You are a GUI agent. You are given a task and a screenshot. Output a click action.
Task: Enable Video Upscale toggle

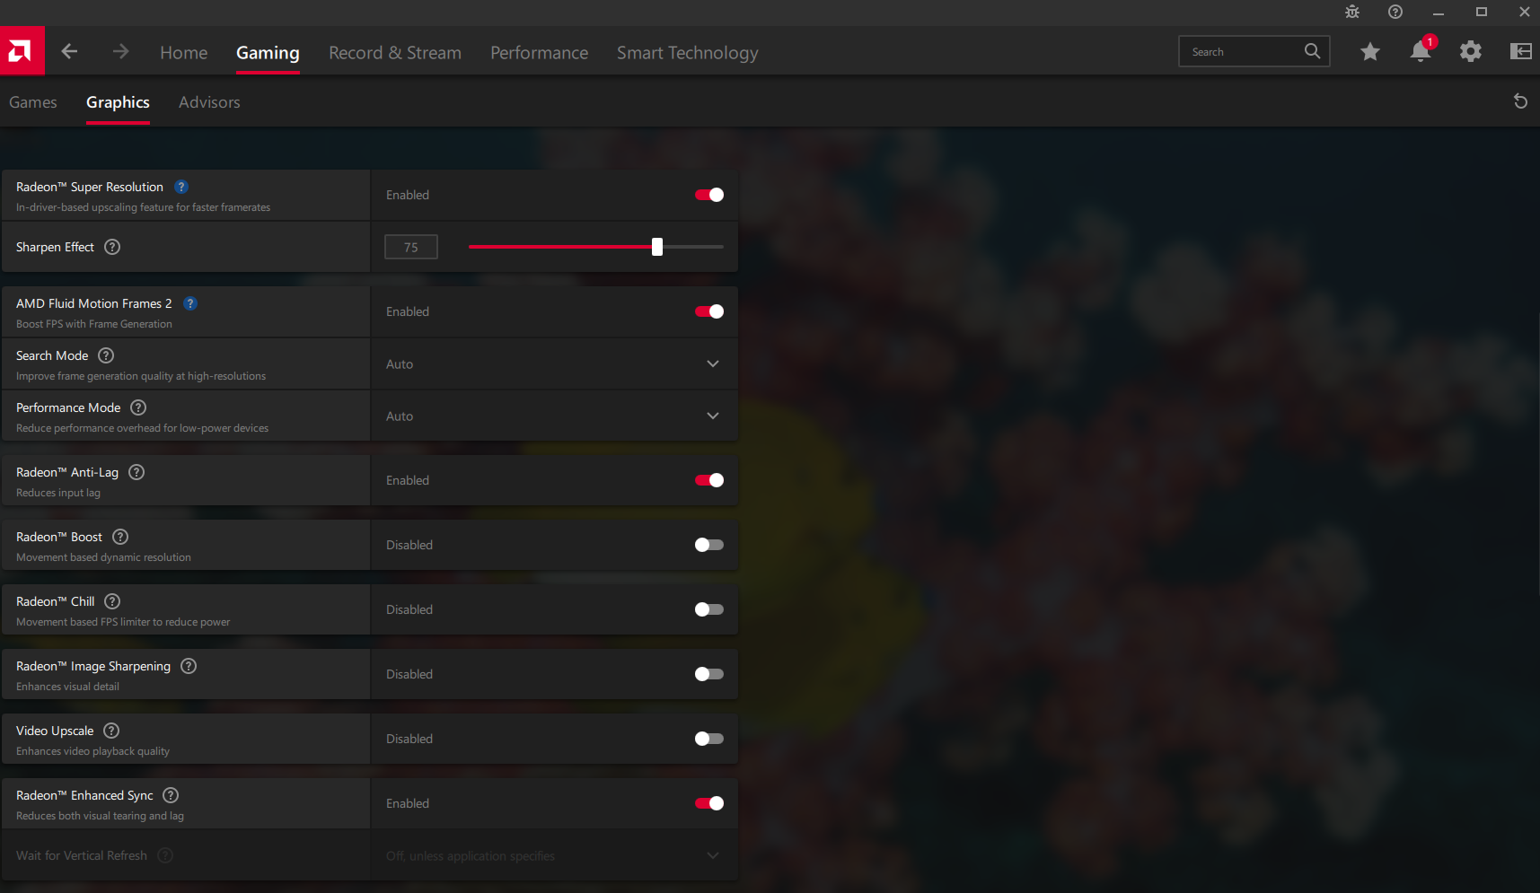tap(709, 739)
